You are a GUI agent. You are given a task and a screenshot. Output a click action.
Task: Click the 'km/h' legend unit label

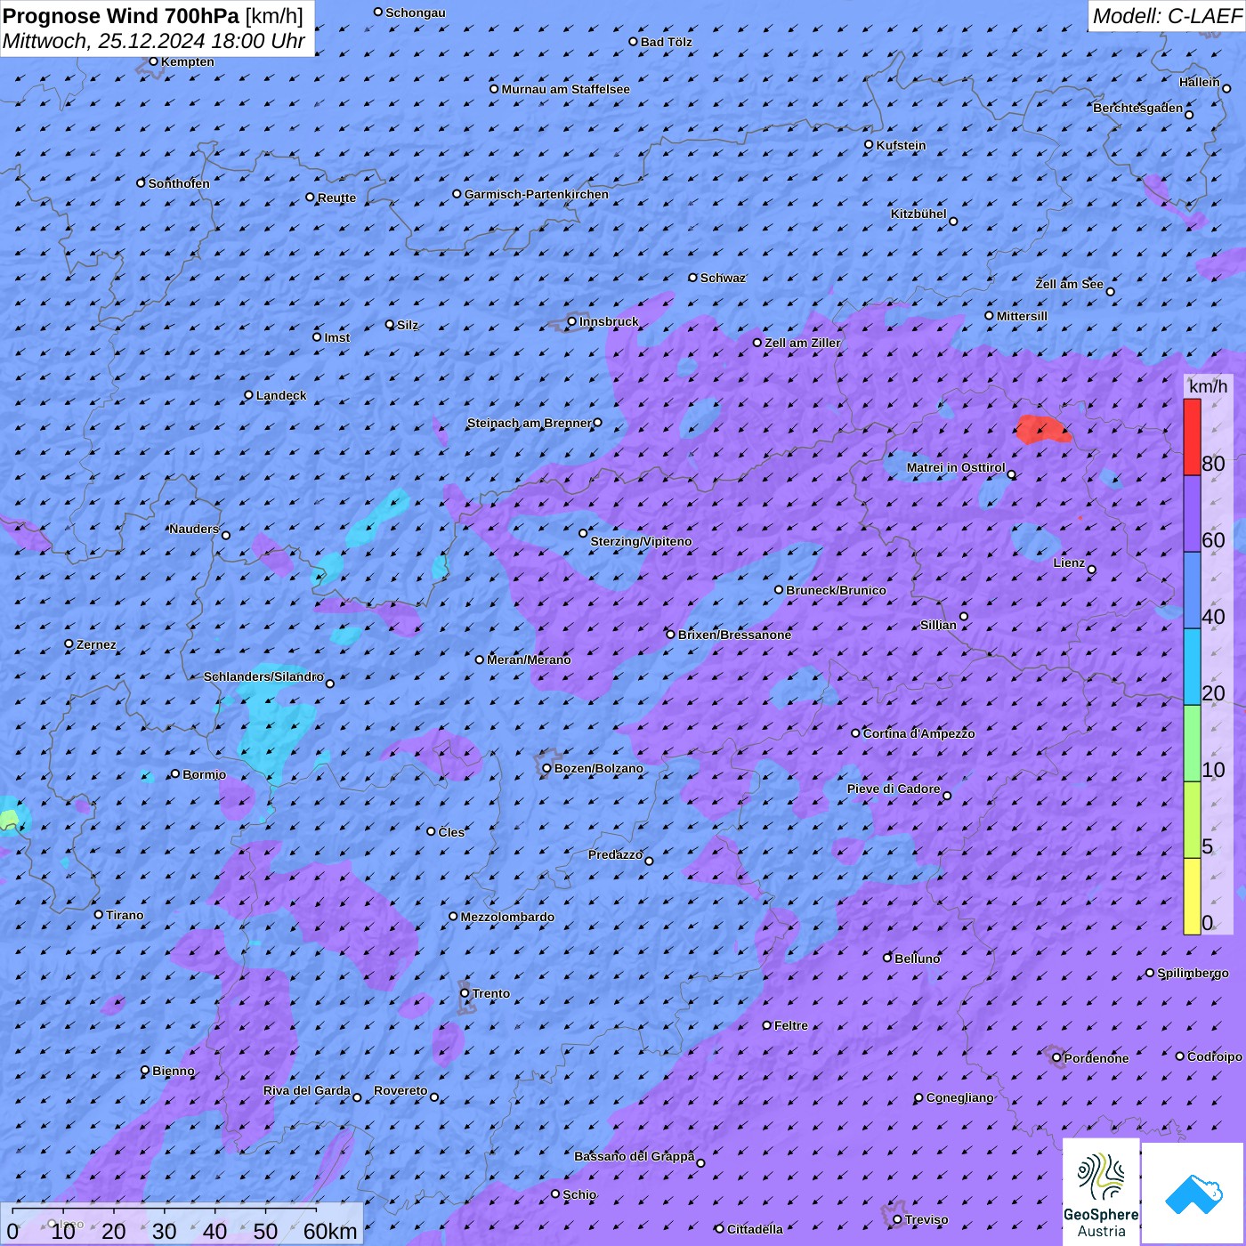point(1208,385)
